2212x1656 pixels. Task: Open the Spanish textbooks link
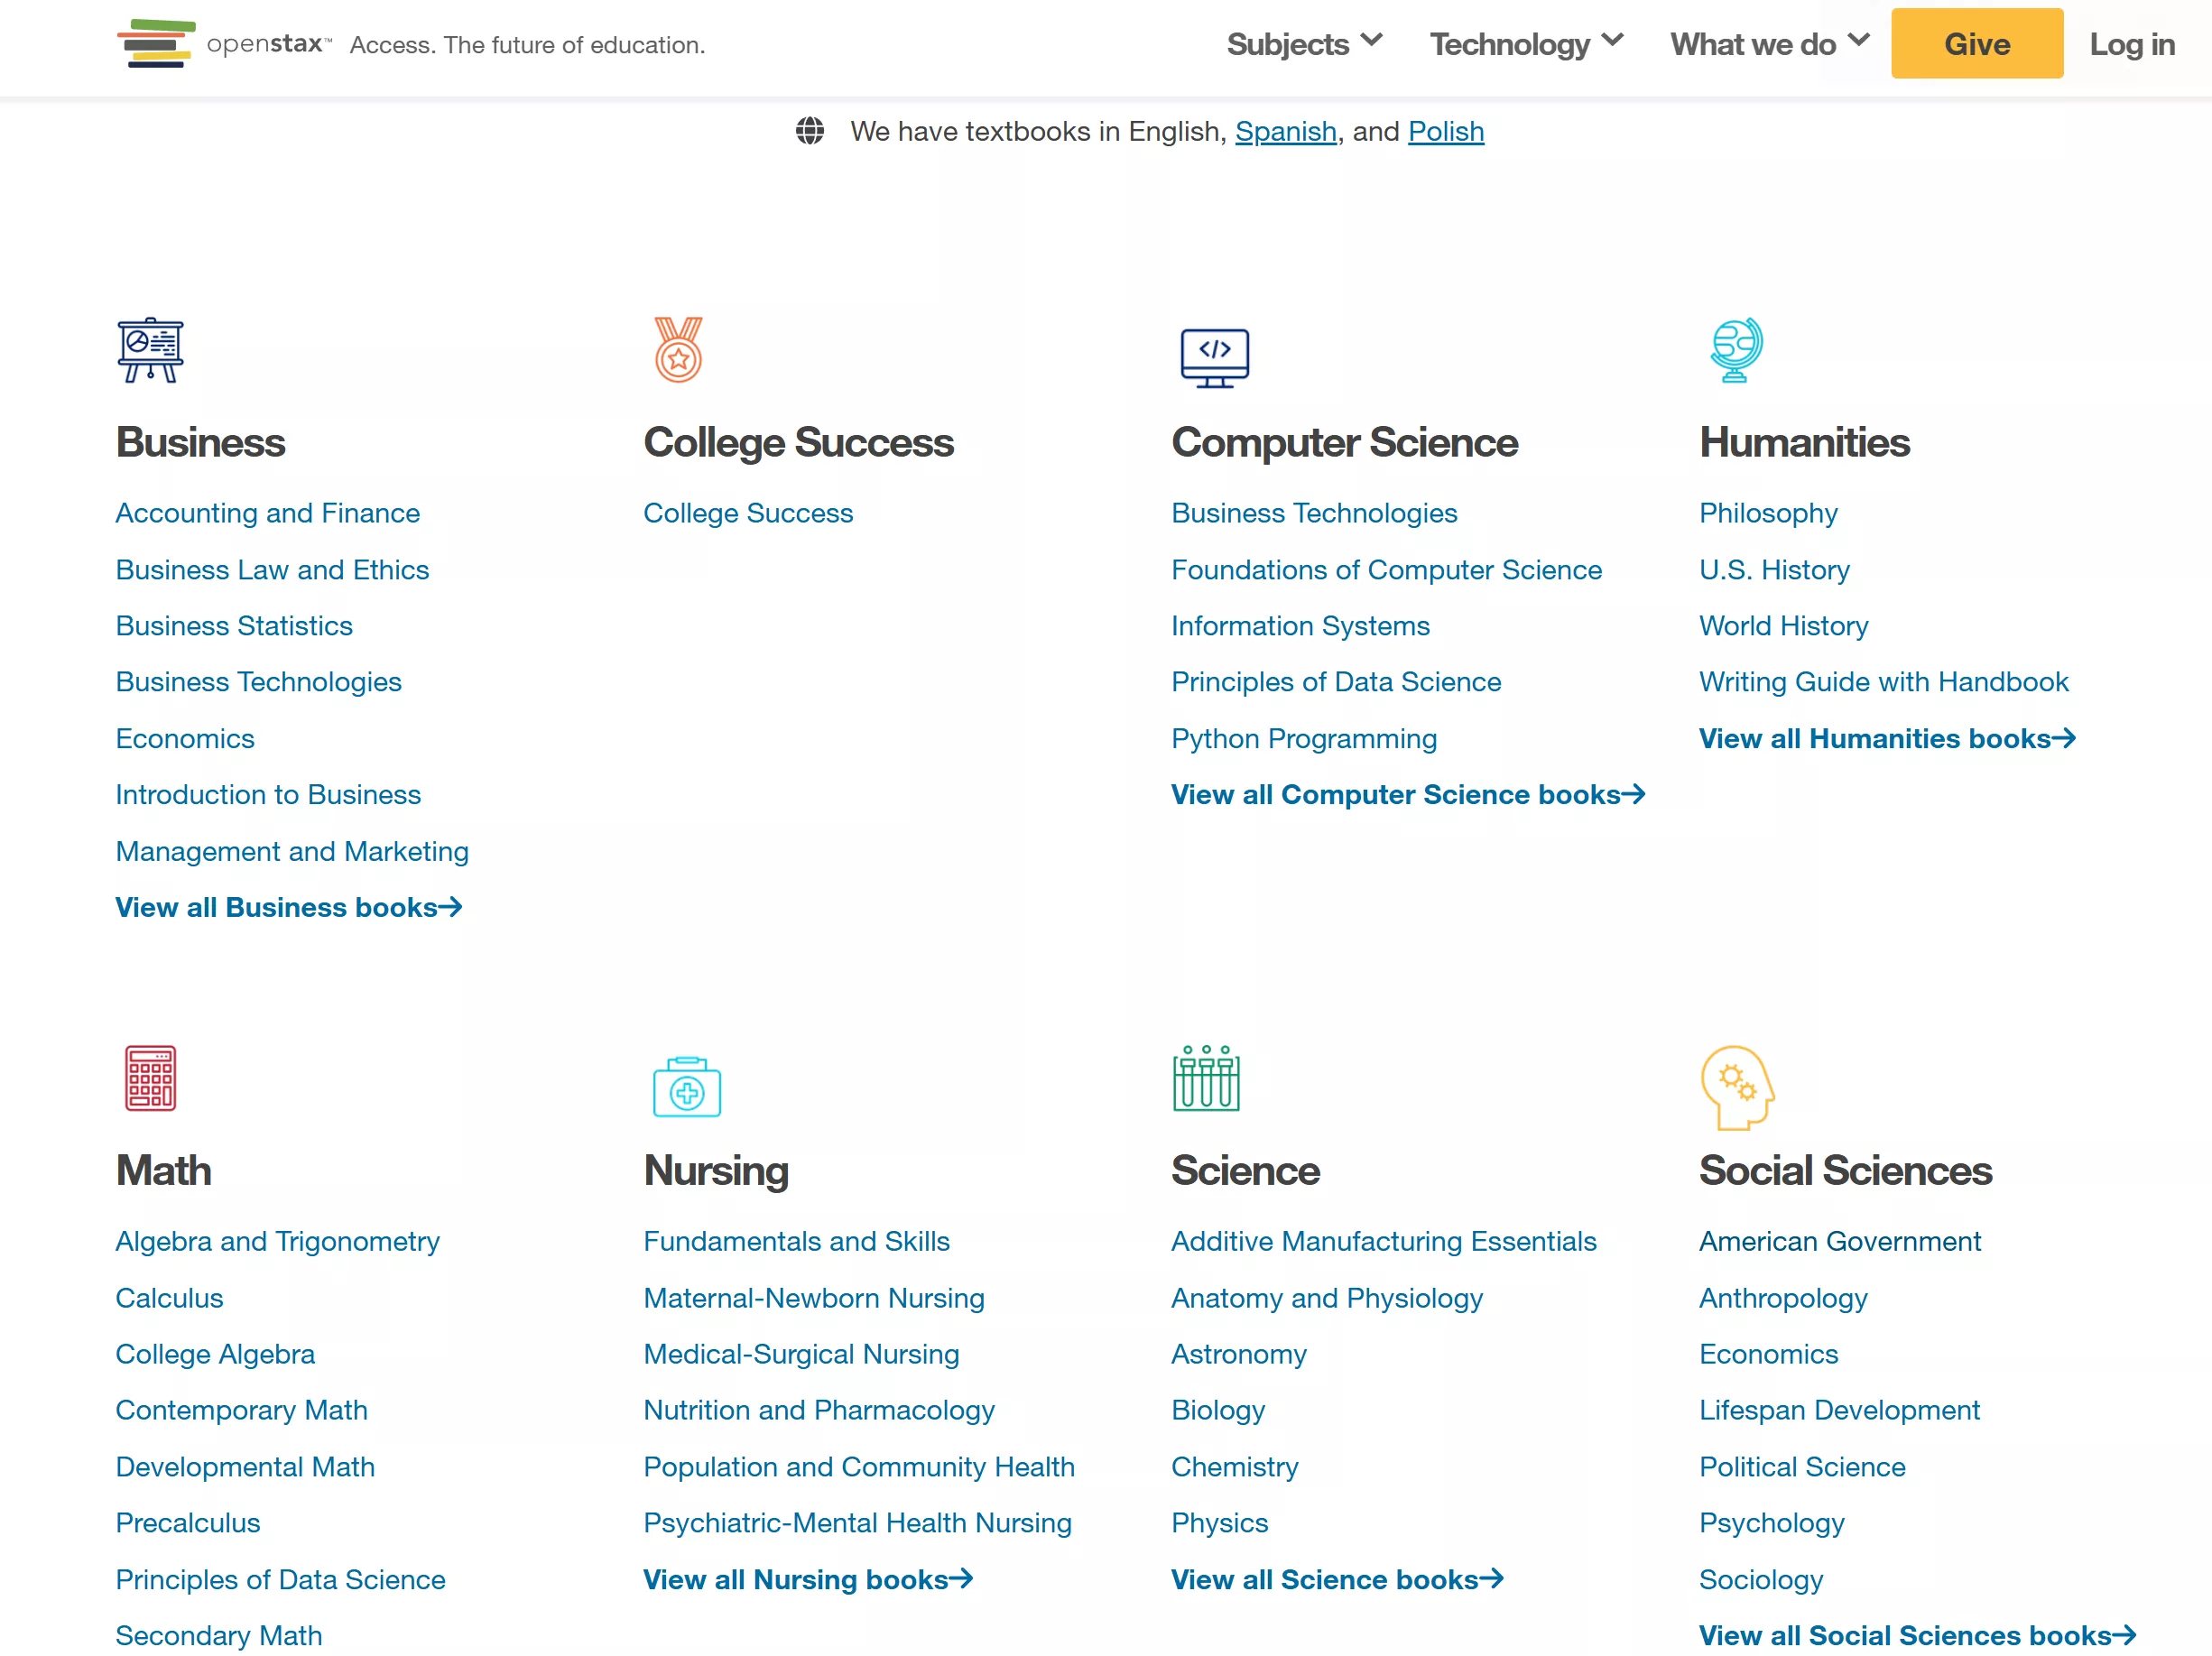point(1286,131)
